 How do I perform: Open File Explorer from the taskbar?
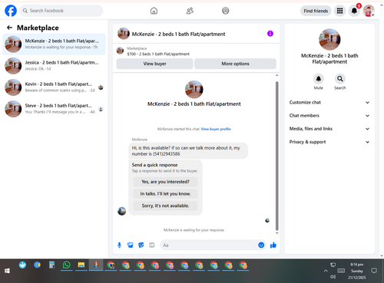click(81, 265)
